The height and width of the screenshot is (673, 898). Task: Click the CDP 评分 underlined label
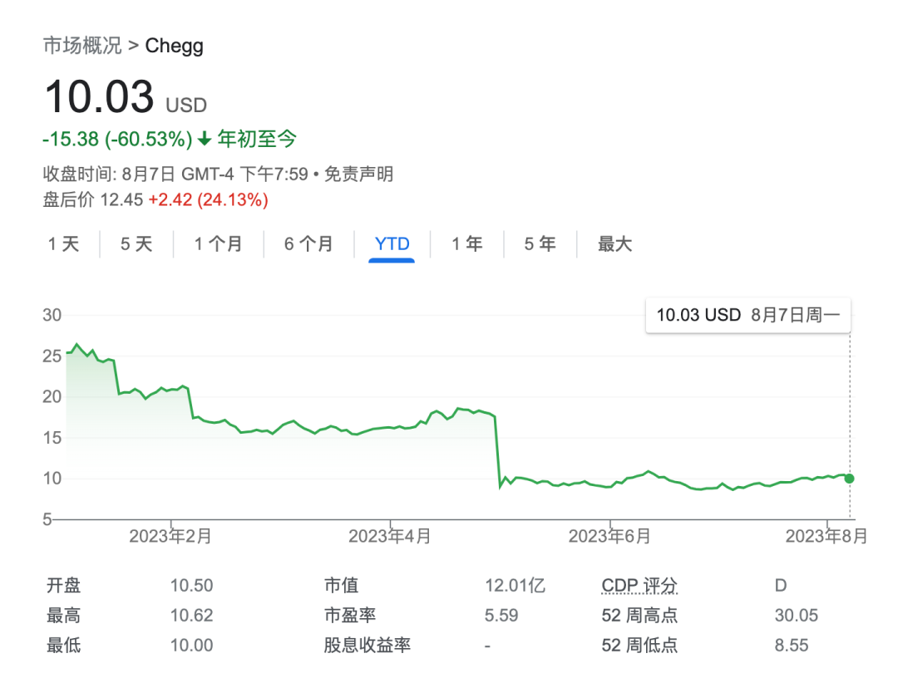click(x=639, y=586)
